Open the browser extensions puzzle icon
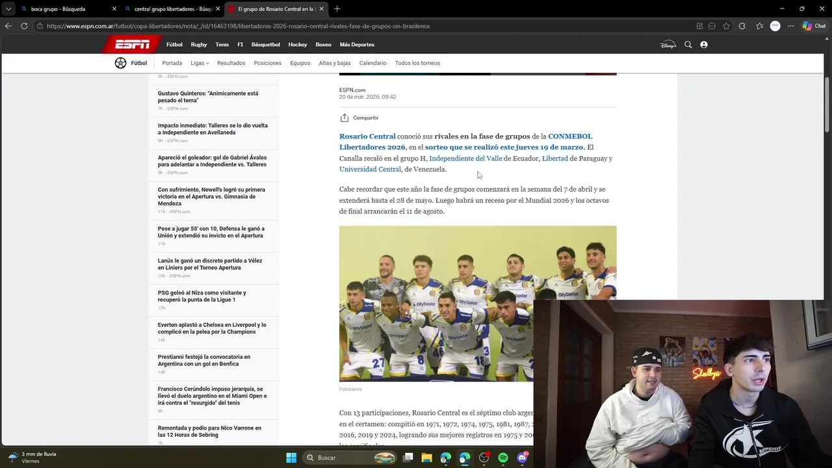This screenshot has height=468, width=832. (742, 26)
